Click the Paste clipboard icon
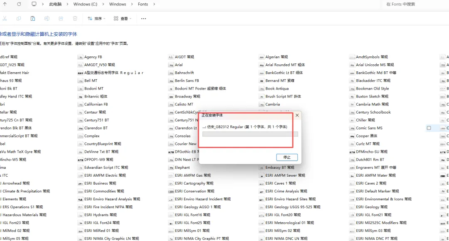This screenshot has height=241, width=449. (33, 19)
